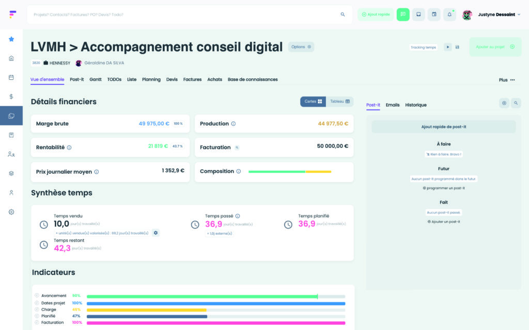Image resolution: width=529 pixels, height=330 pixels.
Task: Go to the Devis tab
Action: pos(172,79)
